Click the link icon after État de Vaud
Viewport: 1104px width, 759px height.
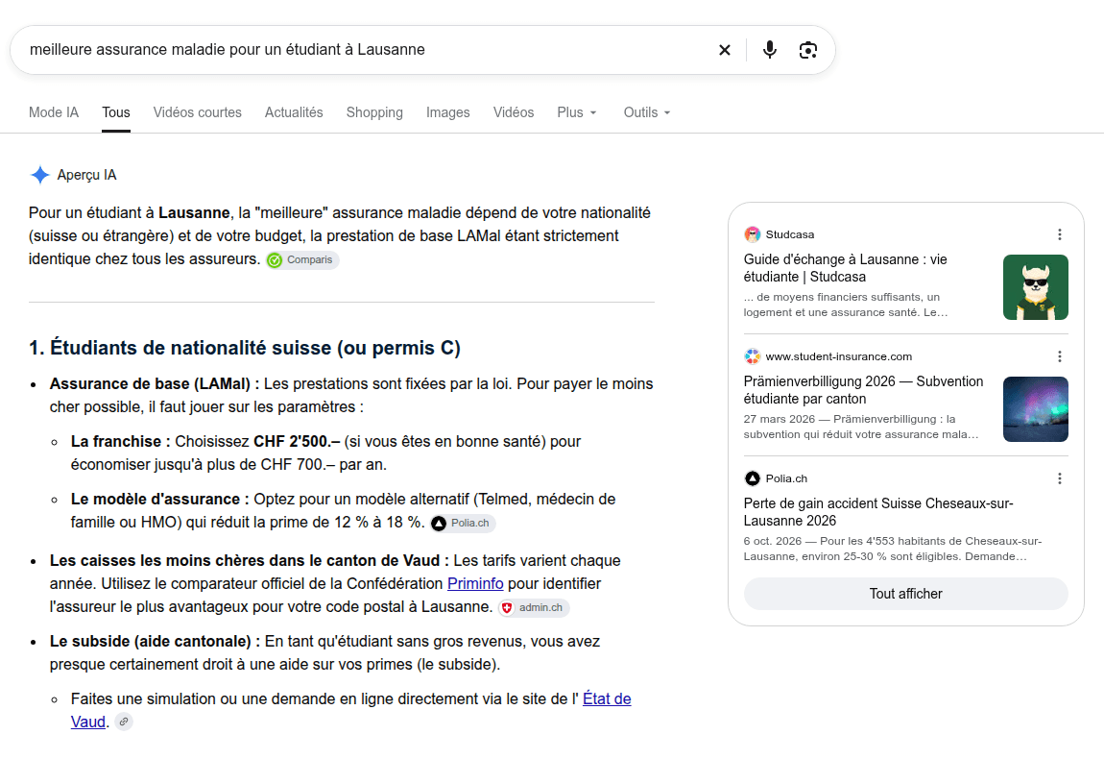tap(124, 722)
